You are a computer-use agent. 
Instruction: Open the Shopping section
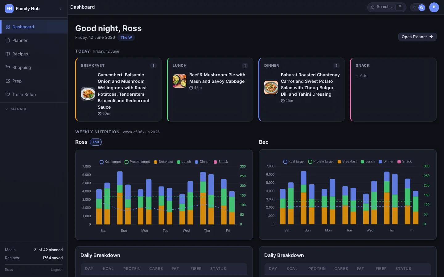(34, 67)
